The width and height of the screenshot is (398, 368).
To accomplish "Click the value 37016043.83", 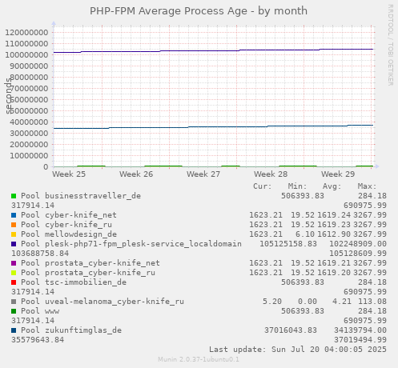I will tap(291, 330).
